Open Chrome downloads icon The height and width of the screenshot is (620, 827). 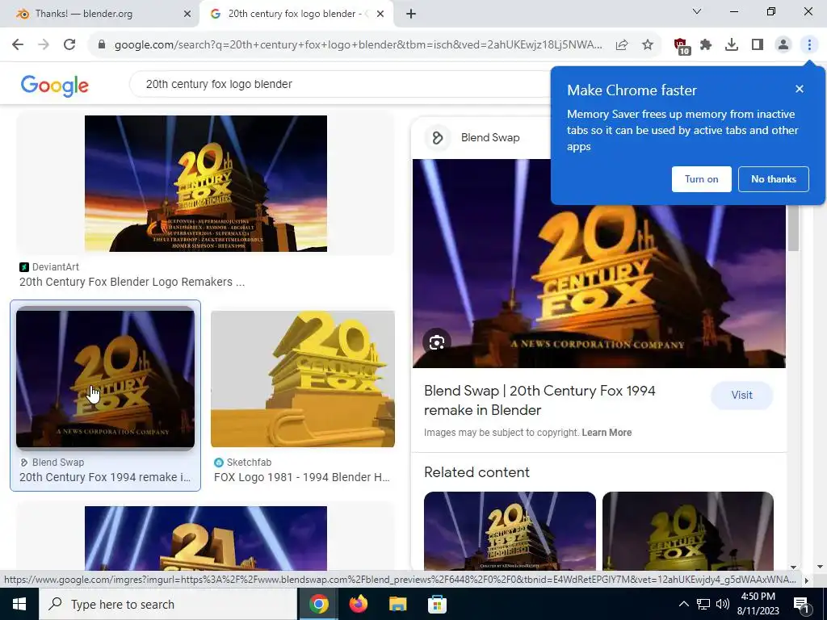(x=732, y=45)
